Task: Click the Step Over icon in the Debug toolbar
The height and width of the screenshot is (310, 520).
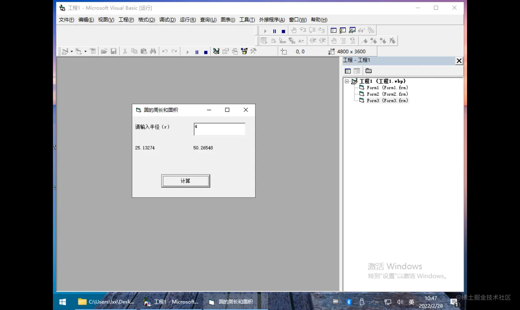Action: coord(312,31)
